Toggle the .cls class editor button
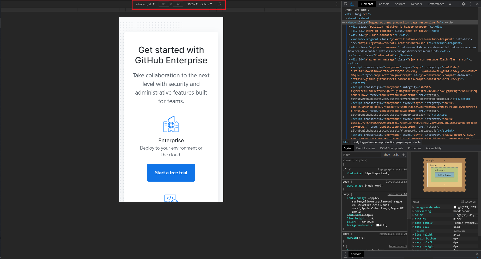This screenshot has height=259, width=481. (396, 155)
